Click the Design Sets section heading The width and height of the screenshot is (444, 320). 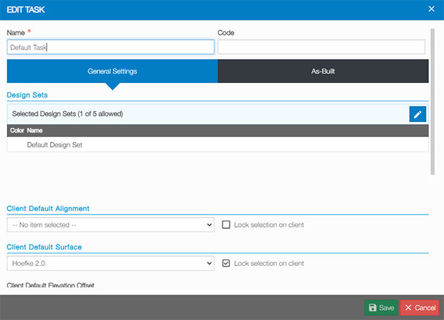point(27,95)
